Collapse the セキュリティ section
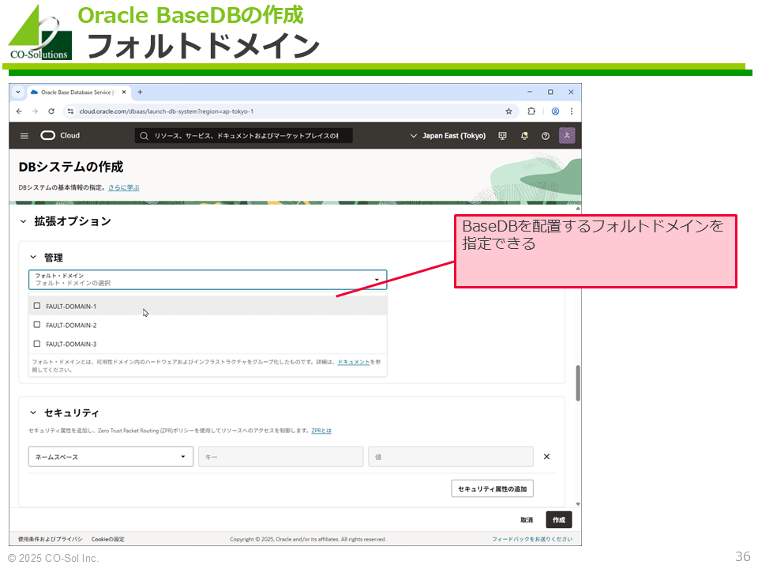 [x=33, y=413]
